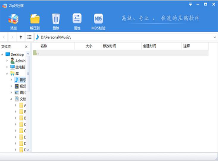Open the 属性 properties icon
The height and width of the screenshot is (161, 218).
click(x=77, y=19)
